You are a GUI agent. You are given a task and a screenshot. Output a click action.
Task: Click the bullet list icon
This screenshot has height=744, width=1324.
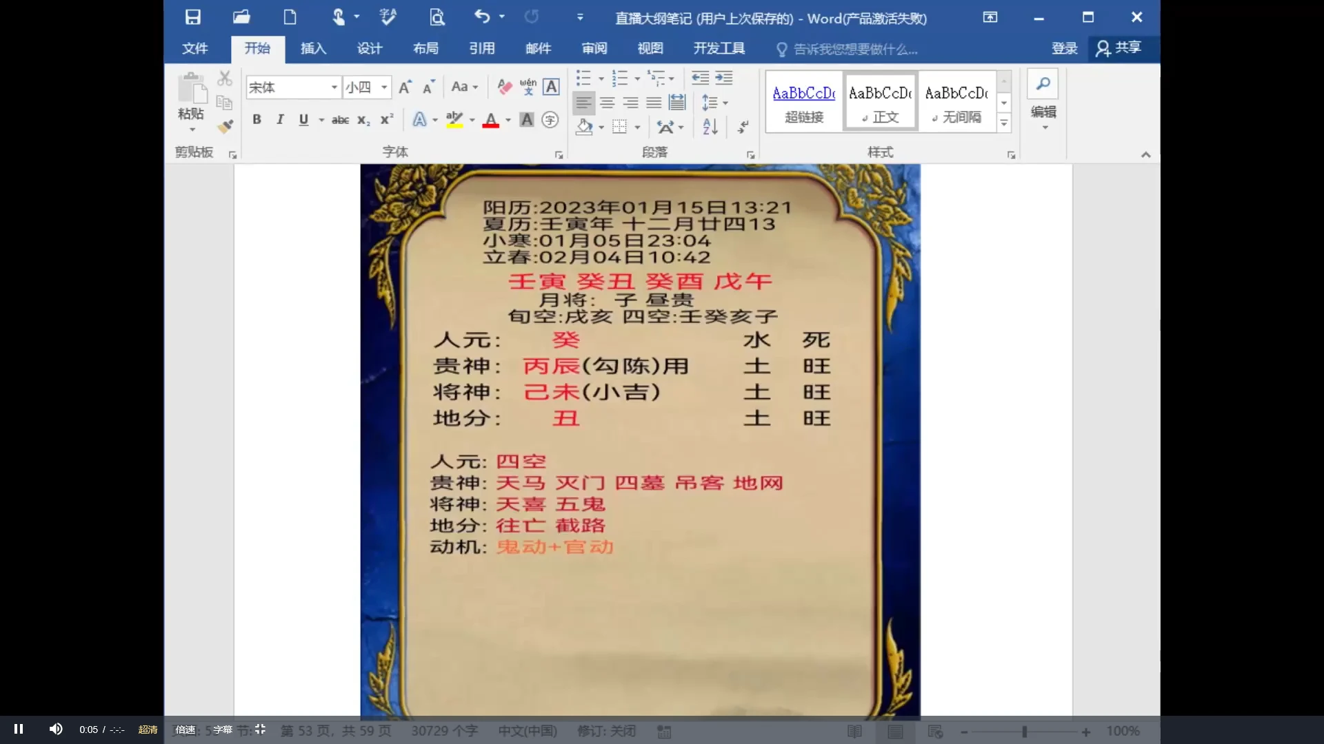583,78
